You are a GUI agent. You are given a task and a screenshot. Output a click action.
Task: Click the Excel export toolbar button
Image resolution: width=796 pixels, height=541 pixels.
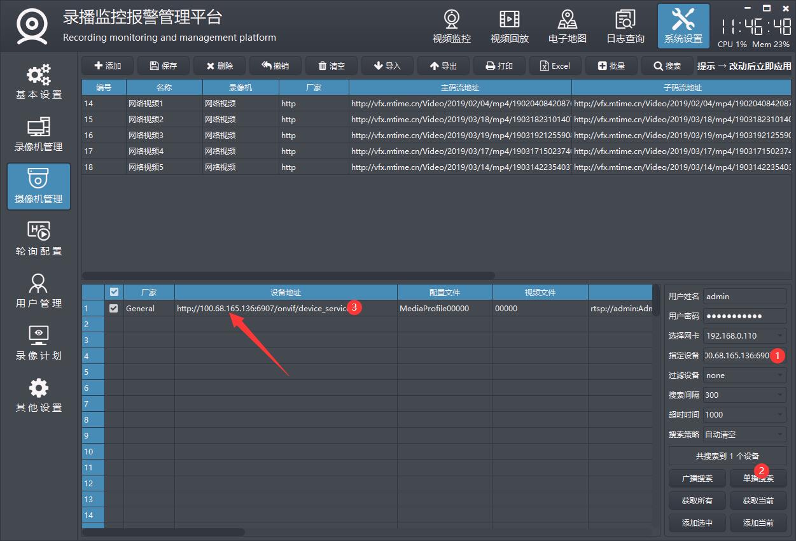point(555,66)
